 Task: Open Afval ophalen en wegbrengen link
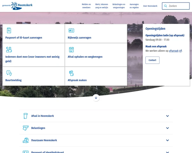click(85, 57)
